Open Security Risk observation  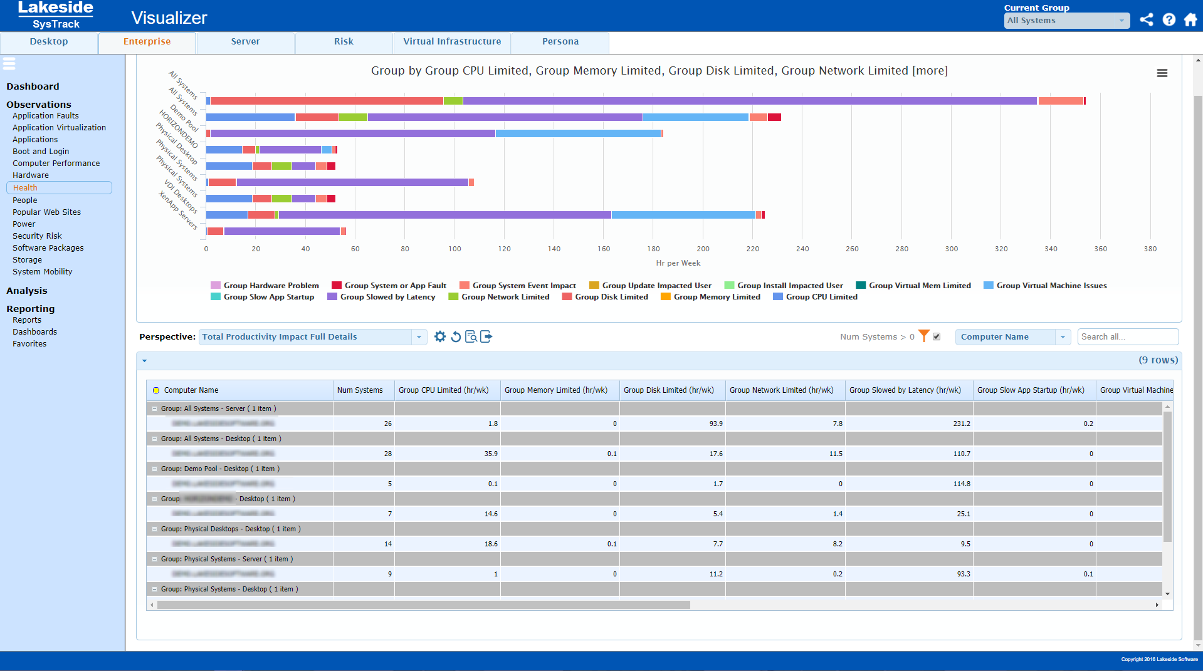click(x=37, y=236)
